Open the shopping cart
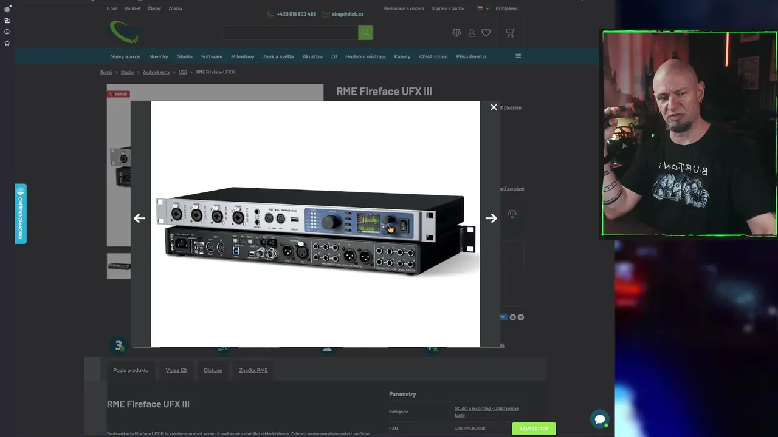The image size is (778, 437). 510,33
